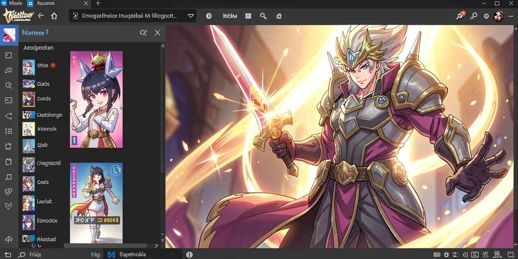Image resolution: width=518 pixels, height=259 pixels.
Task: Click the sidebar share icon
Action: 9,116
